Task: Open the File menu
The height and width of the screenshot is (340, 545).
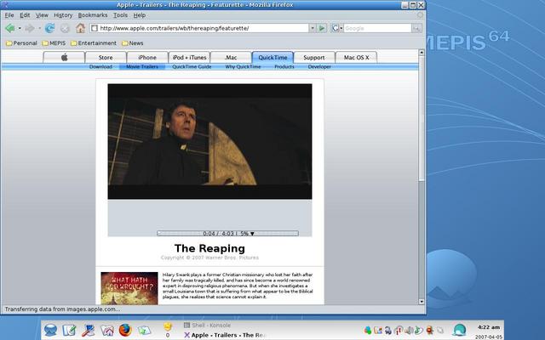Action: (9, 15)
